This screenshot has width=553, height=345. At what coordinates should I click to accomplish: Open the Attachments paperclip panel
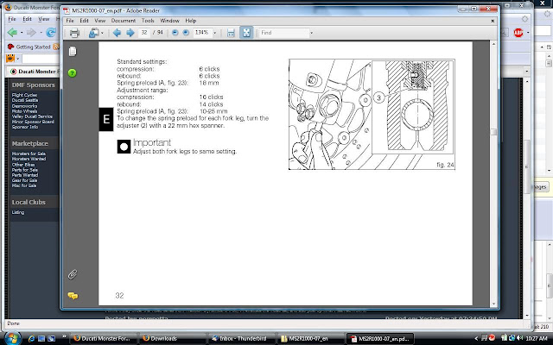tap(73, 274)
